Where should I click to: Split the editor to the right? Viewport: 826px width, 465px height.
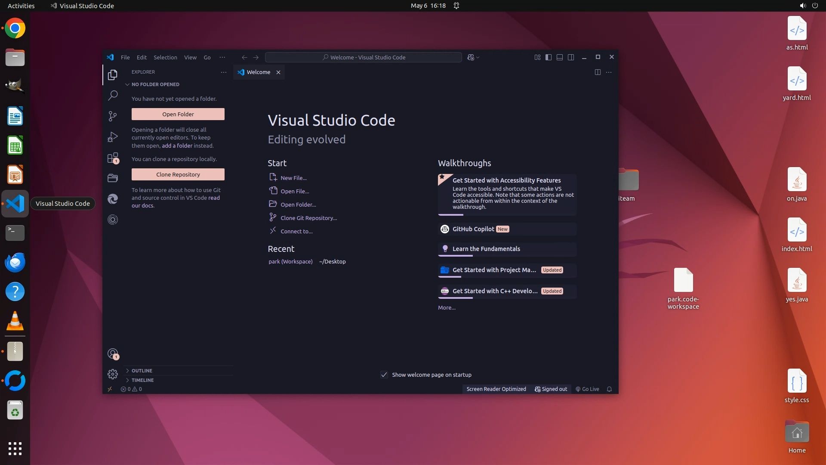598,72
